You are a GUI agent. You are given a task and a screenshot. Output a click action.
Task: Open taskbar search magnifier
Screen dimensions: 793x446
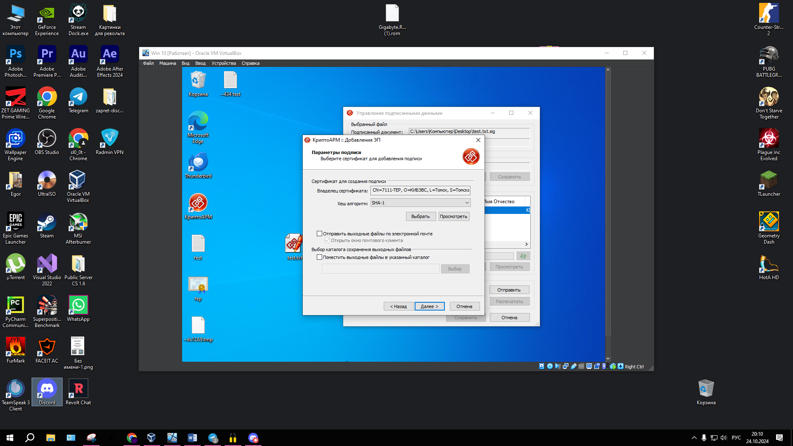tap(30, 438)
